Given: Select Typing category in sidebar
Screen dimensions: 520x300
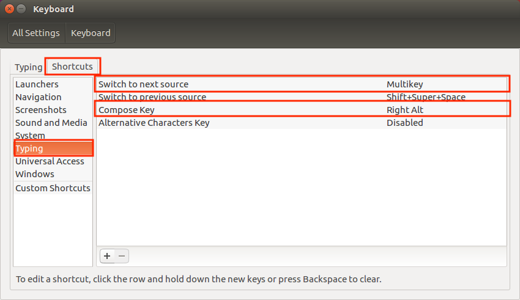Looking at the screenshot, I should tap(53, 148).
